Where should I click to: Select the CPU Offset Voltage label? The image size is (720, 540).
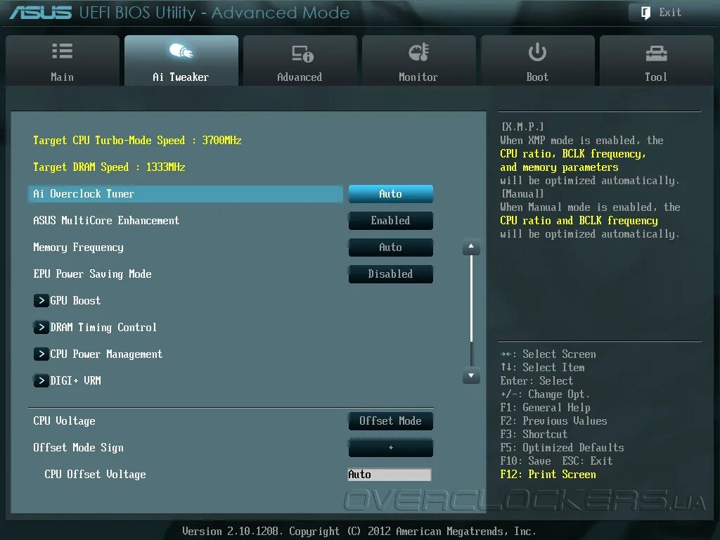(95, 475)
